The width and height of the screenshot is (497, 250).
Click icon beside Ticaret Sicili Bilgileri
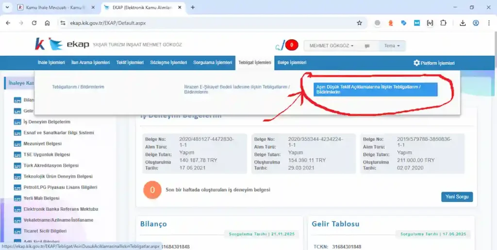coord(17,231)
